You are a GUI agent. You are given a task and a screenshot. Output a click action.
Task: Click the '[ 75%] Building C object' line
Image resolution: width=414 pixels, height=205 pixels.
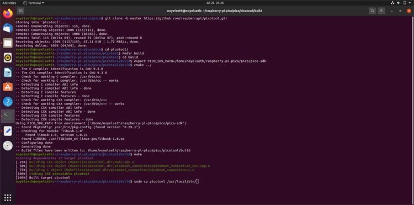(x=105, y=170)
